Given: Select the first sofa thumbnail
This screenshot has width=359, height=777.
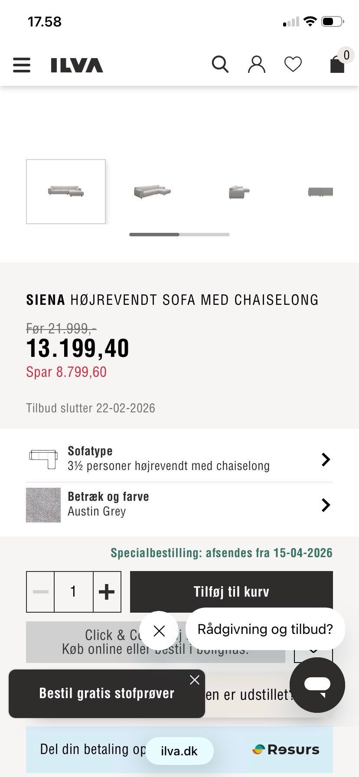Looking at the screenshot, I should pos(66,191).
